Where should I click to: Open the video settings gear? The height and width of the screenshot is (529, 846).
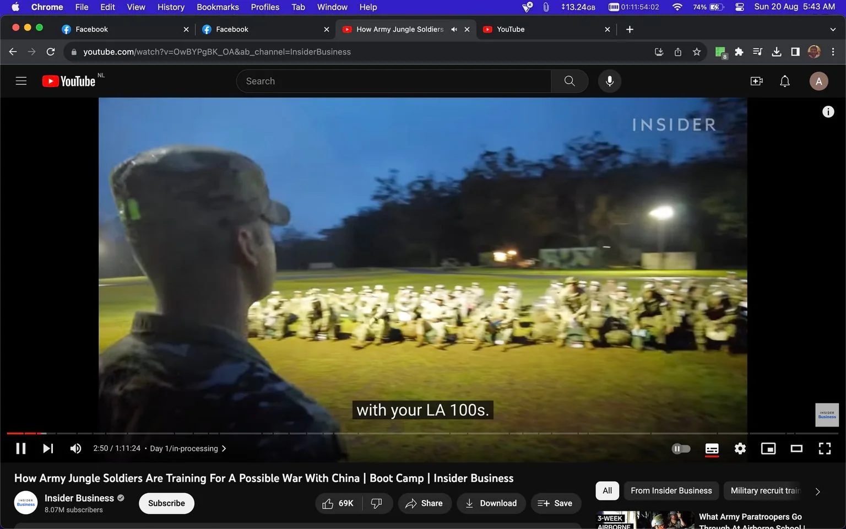[740, 449]
